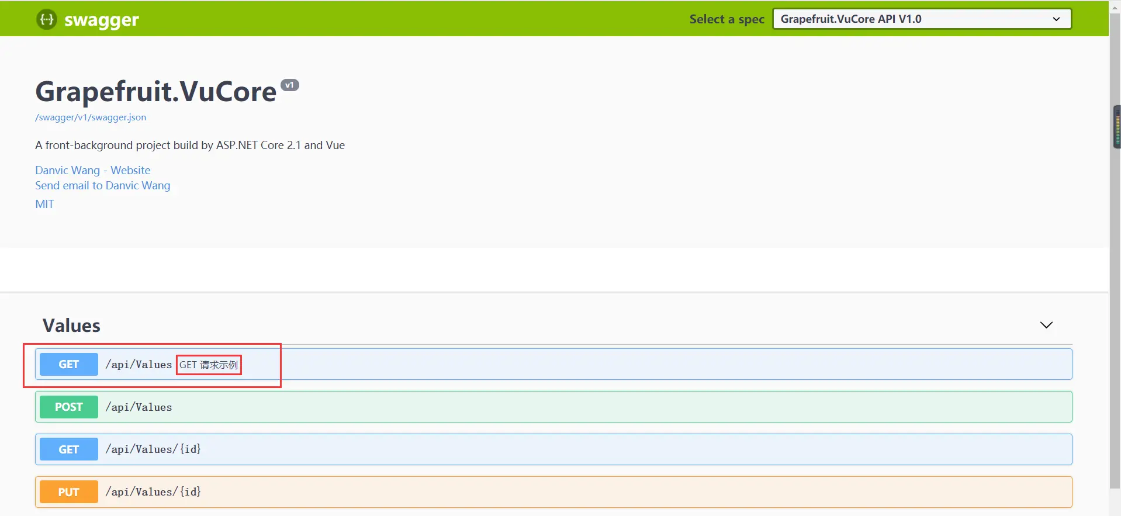The width and height of the screenshot is (1121, 516).
Task: Open the MIT license link
Action: pos(44,204)
